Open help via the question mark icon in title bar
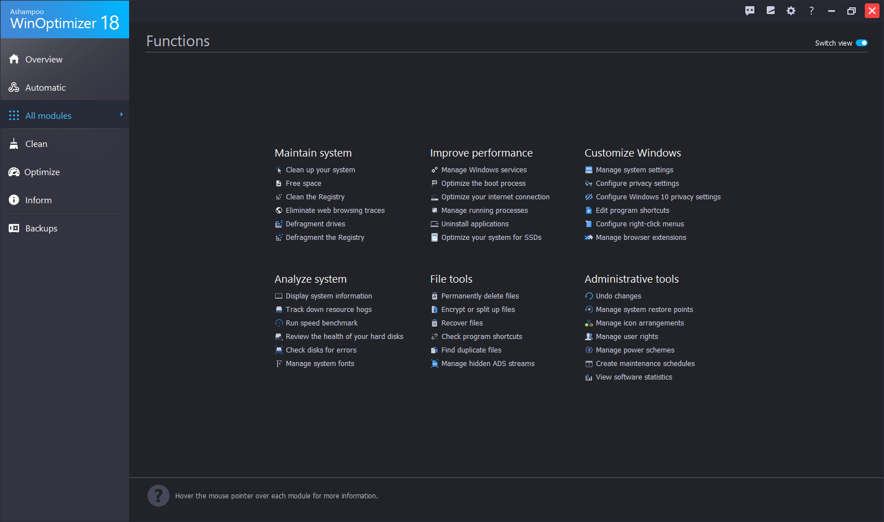This screenshot has width=884, height=522. click(811, 11)
